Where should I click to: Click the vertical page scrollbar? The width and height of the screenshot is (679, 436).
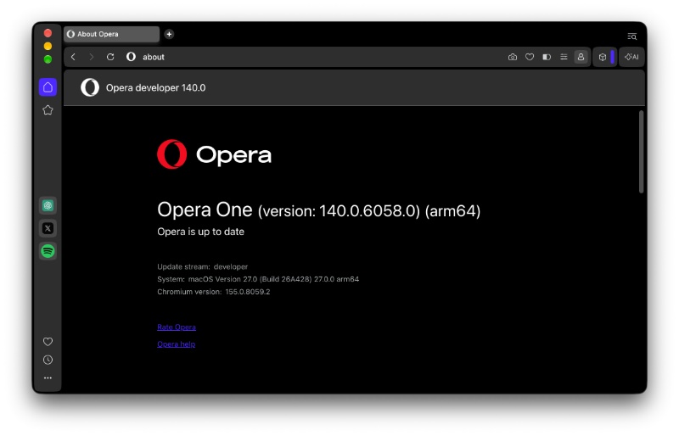[641, 152]
